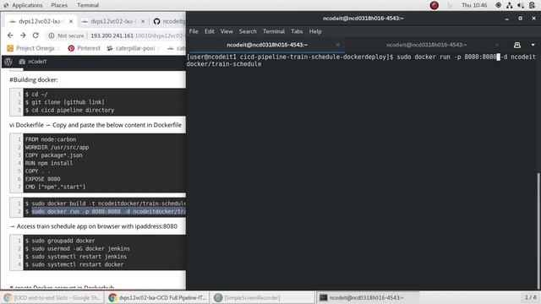Viewport: 541px width, 304px height.
Task: Close the second terminal tab
Action: (497, 45)
